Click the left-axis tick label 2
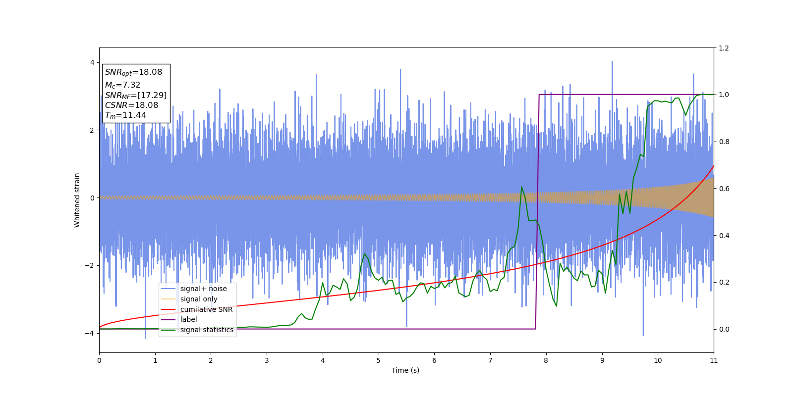This screenshot has width=793, height=396. point(92,130)
